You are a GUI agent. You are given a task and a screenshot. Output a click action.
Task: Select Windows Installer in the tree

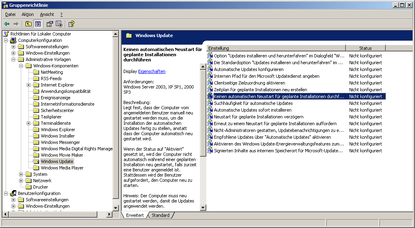pos(58,136)
